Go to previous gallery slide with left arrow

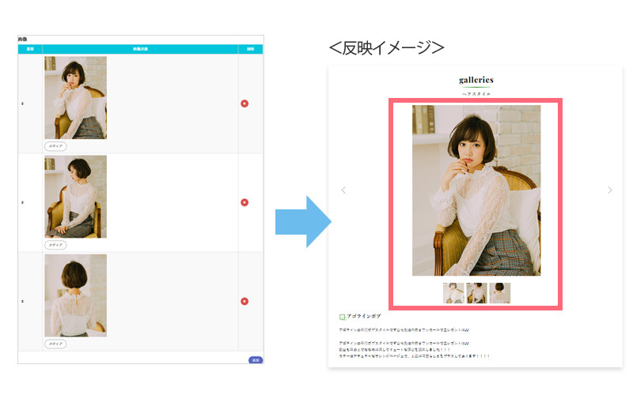[343, 190]
